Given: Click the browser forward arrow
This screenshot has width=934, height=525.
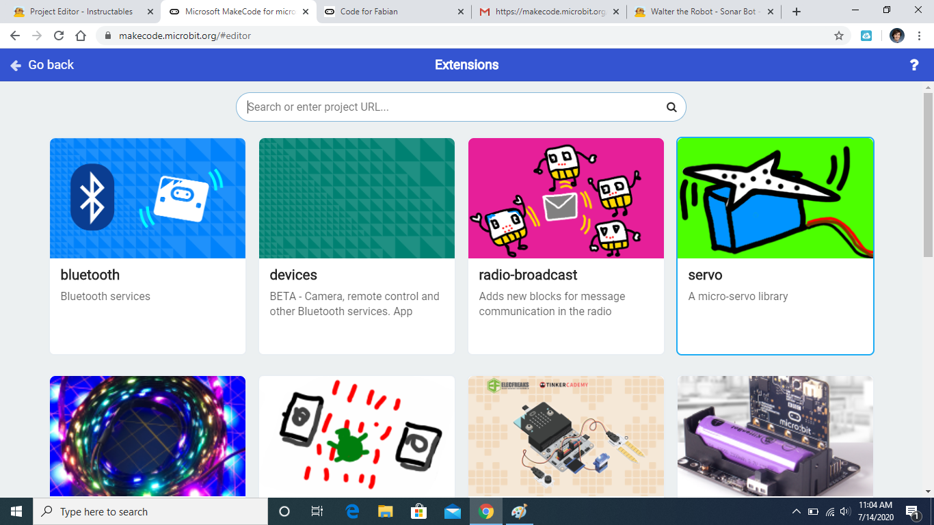Looking at the screenshot, I should pos(37,36).
